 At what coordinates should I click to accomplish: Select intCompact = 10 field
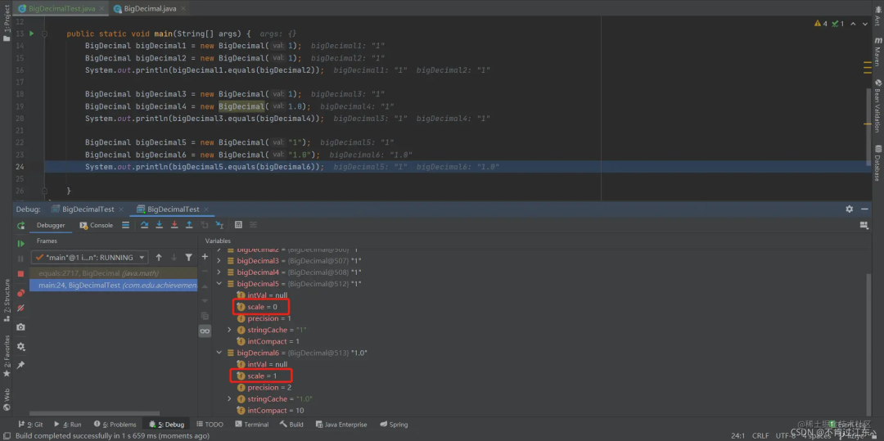pos(270,411)
